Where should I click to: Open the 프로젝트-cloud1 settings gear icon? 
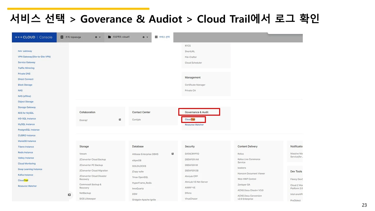tap(144, 37)
